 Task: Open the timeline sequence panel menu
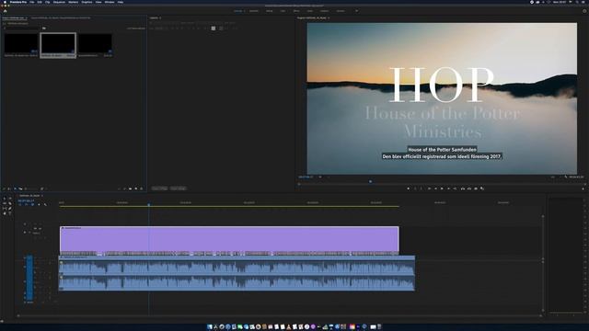[42, 196]
